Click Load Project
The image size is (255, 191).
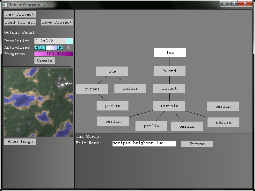coord(20,22)
